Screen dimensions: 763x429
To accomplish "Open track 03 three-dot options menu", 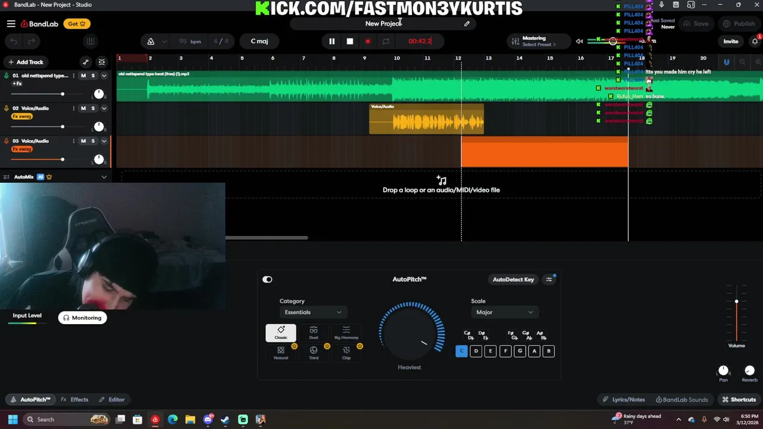I will (x=74, y=141).
